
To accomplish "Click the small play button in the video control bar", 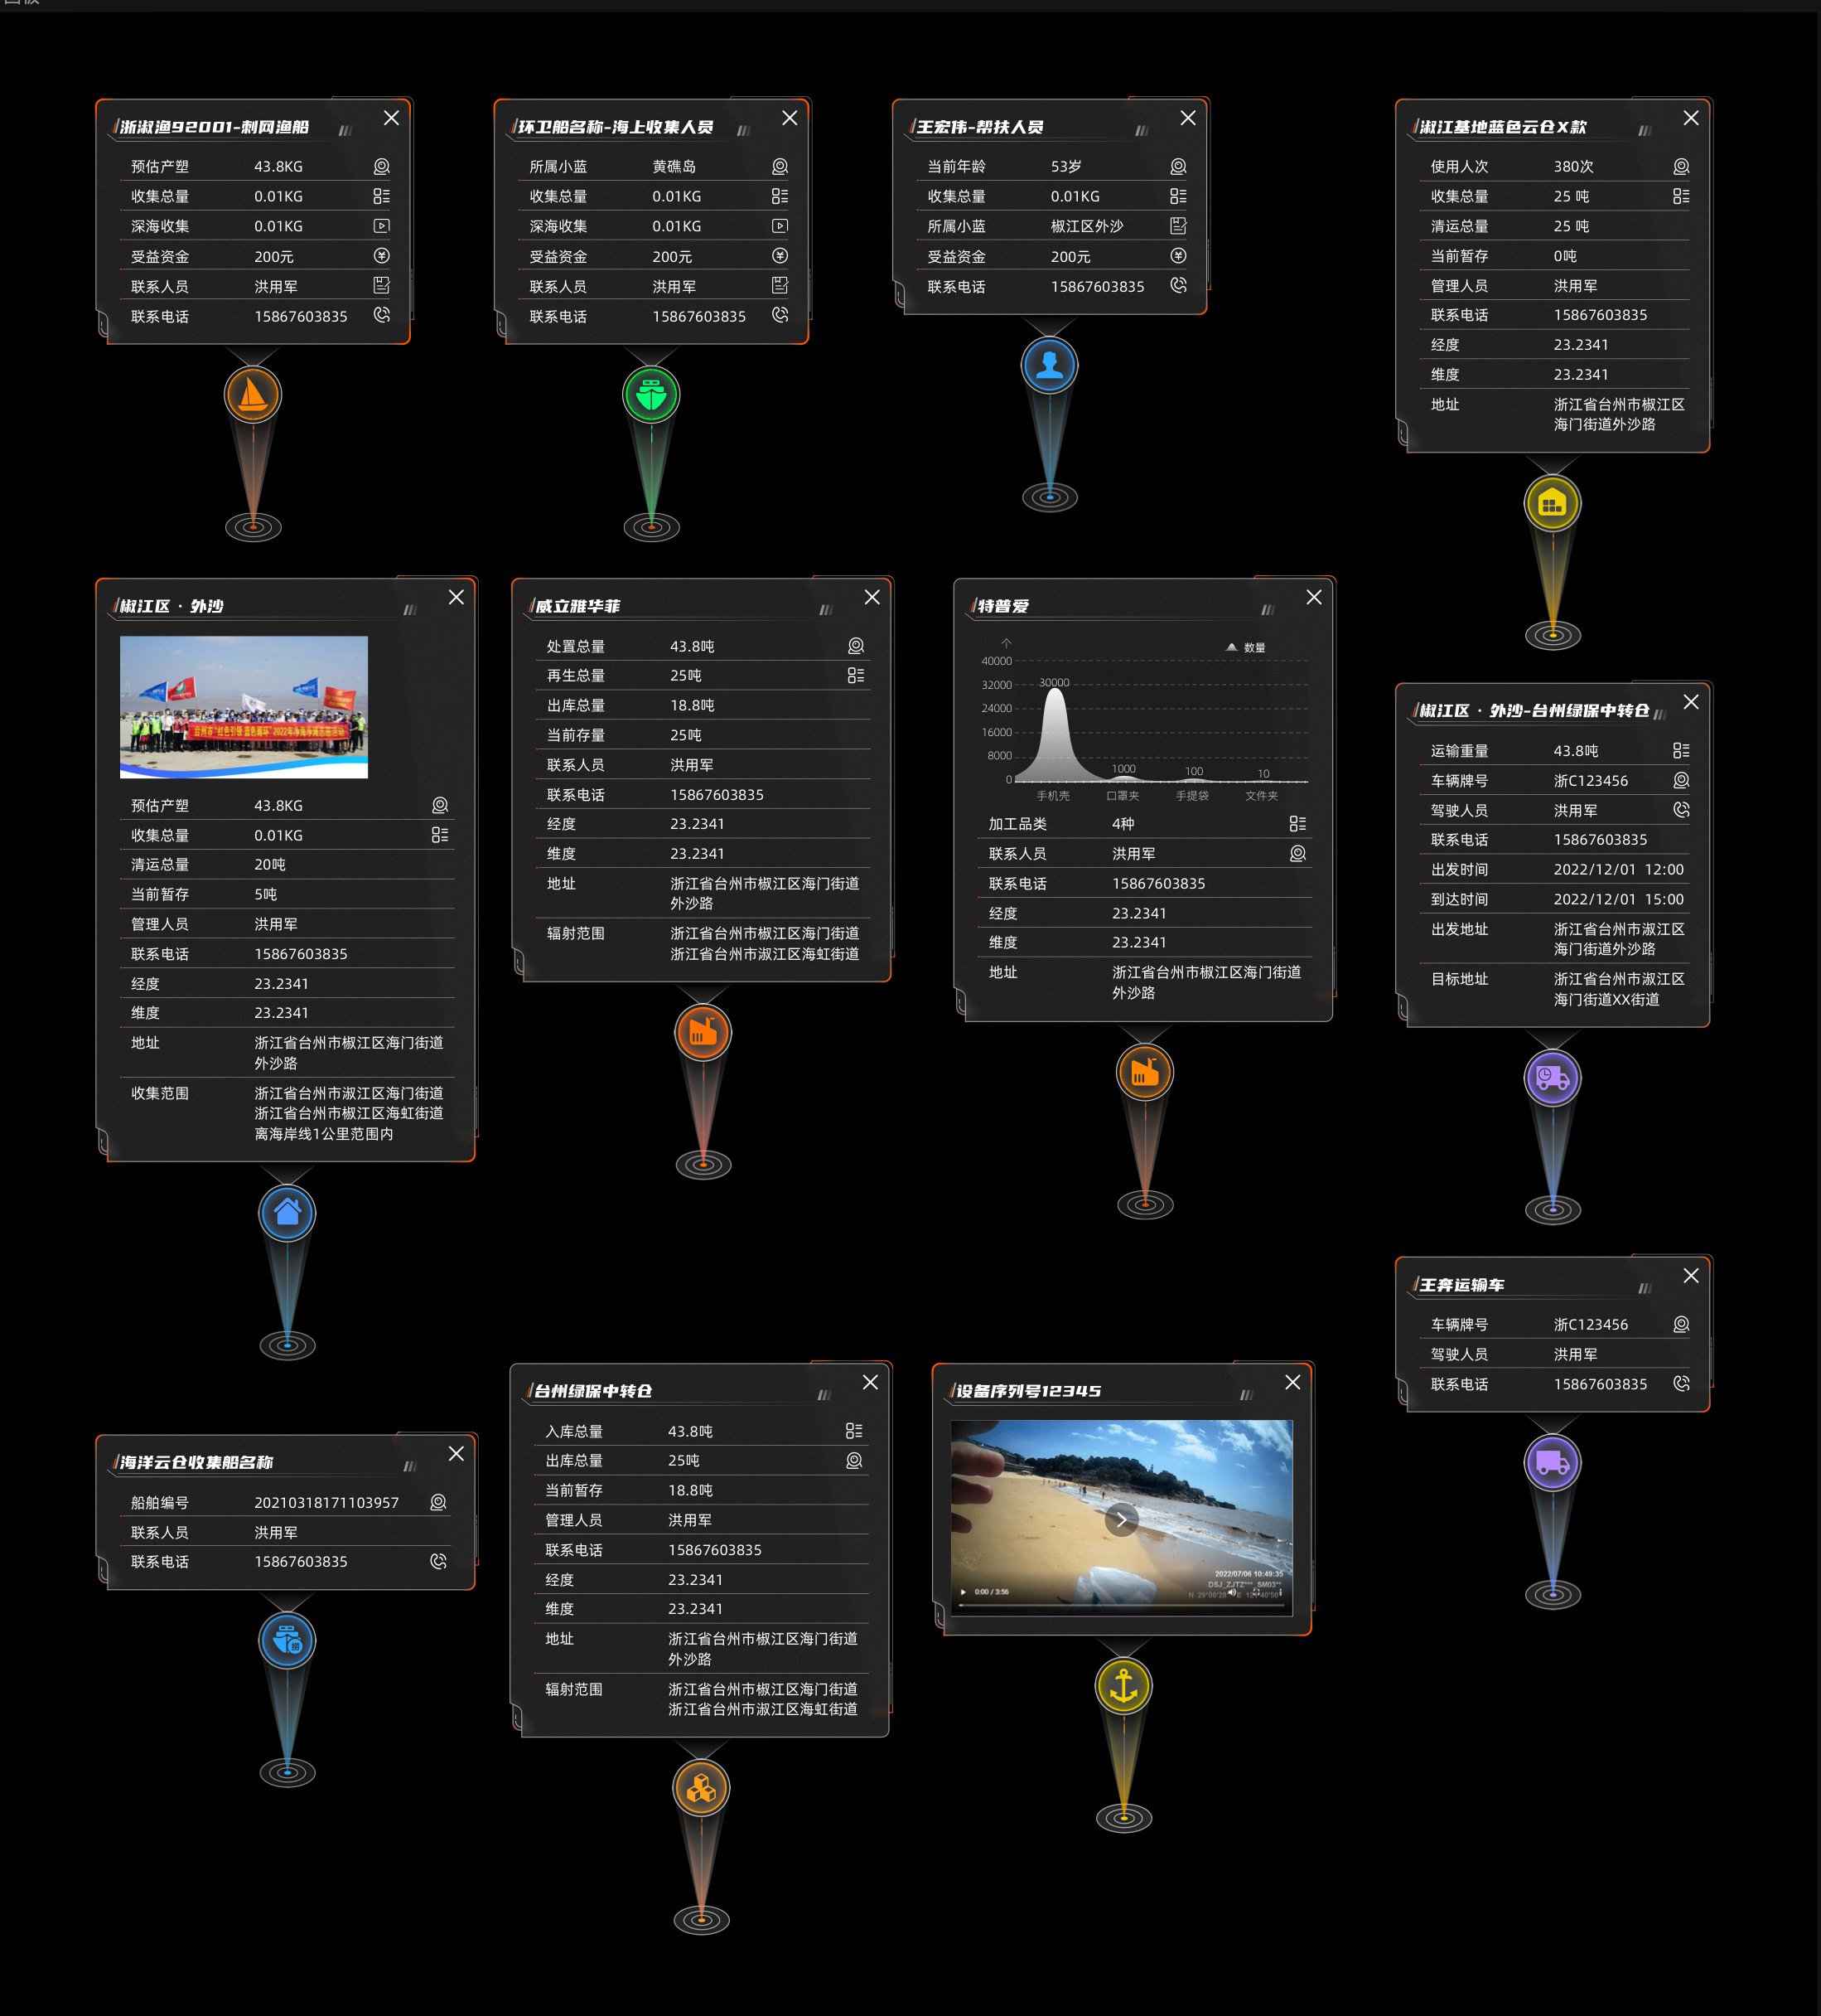I will (964, 1592).
